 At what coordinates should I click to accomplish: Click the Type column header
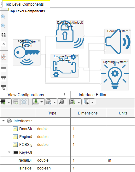[53, 113]
